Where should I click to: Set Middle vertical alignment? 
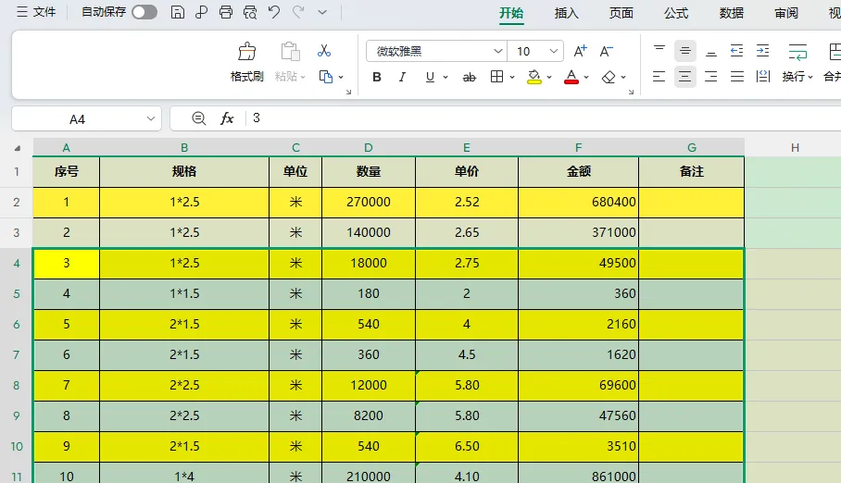(x=684, y=51)
